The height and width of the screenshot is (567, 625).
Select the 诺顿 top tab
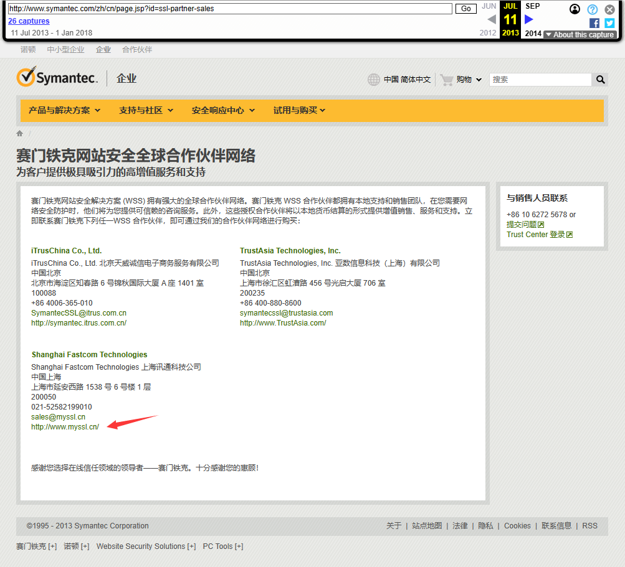tap(28, 49)
